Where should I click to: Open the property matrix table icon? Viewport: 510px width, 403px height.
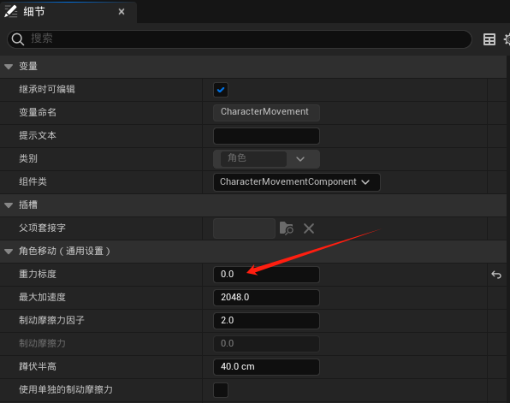[x=489, y=39]
